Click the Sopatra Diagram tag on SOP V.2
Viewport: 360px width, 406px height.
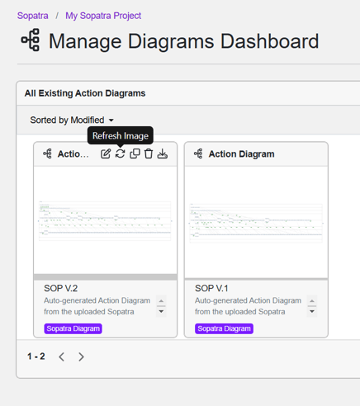click(x=73, y=328)
